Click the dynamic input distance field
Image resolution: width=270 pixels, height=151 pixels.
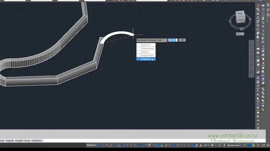click(x=173, y=40)
